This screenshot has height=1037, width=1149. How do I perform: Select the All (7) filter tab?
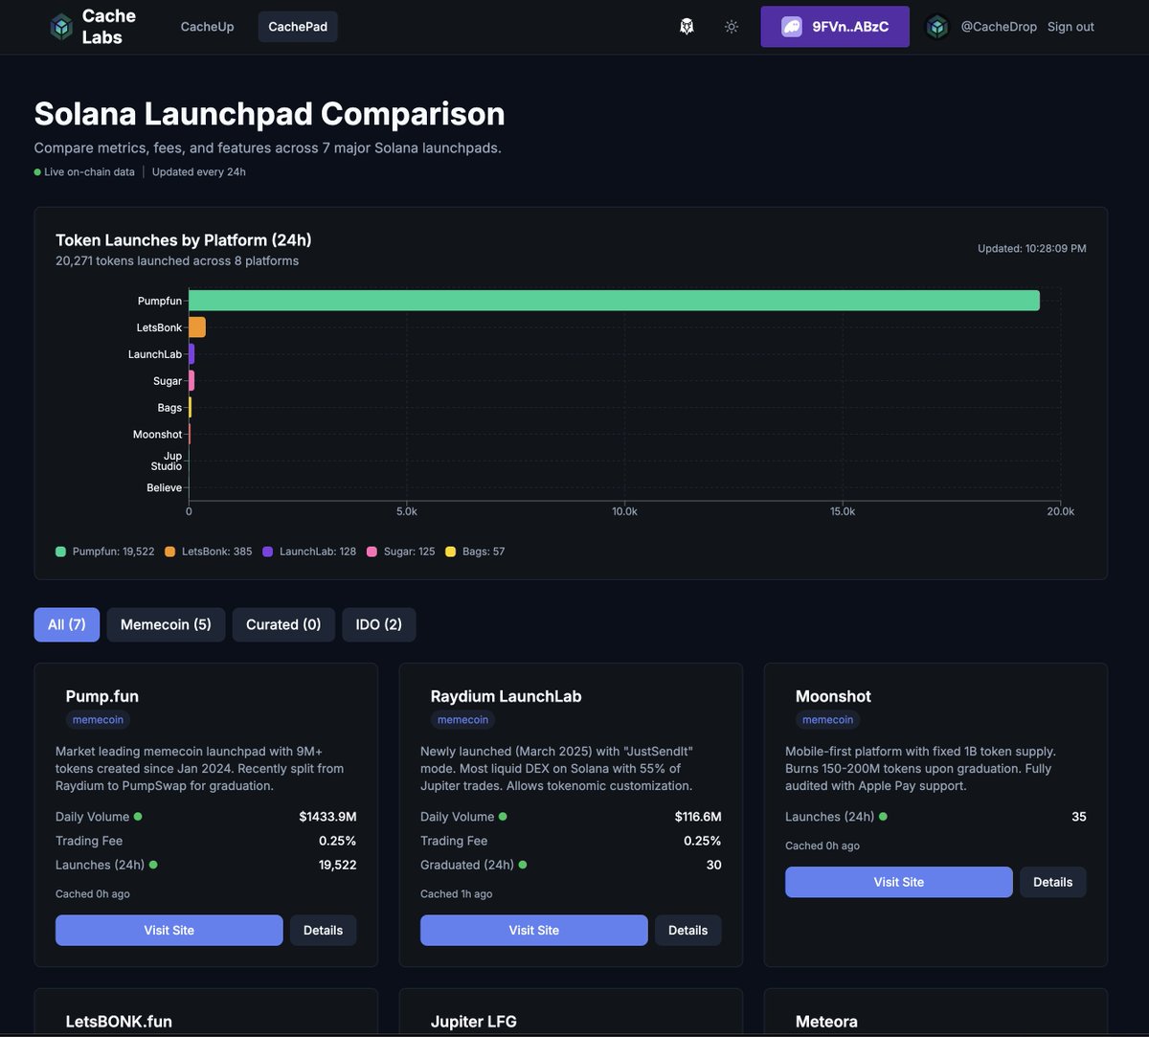pyautogui.click(x=67, y=624)
